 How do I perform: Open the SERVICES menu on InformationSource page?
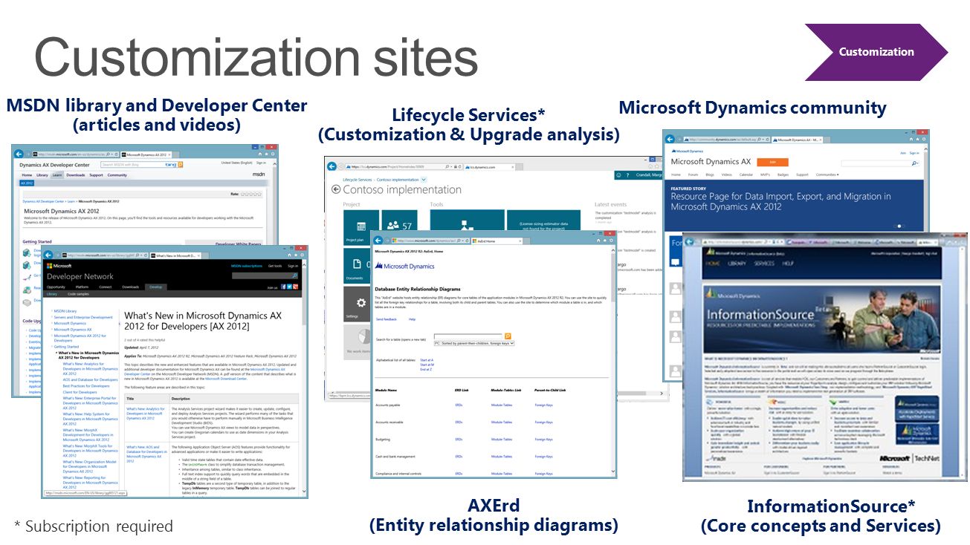pos(763,264)
